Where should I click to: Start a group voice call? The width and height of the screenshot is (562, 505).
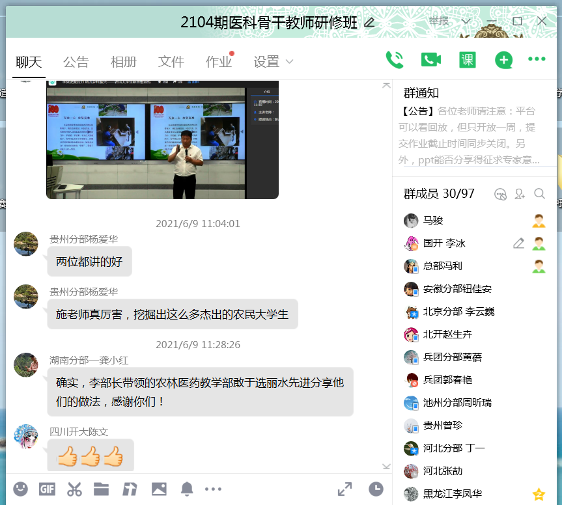click(395, 60)
